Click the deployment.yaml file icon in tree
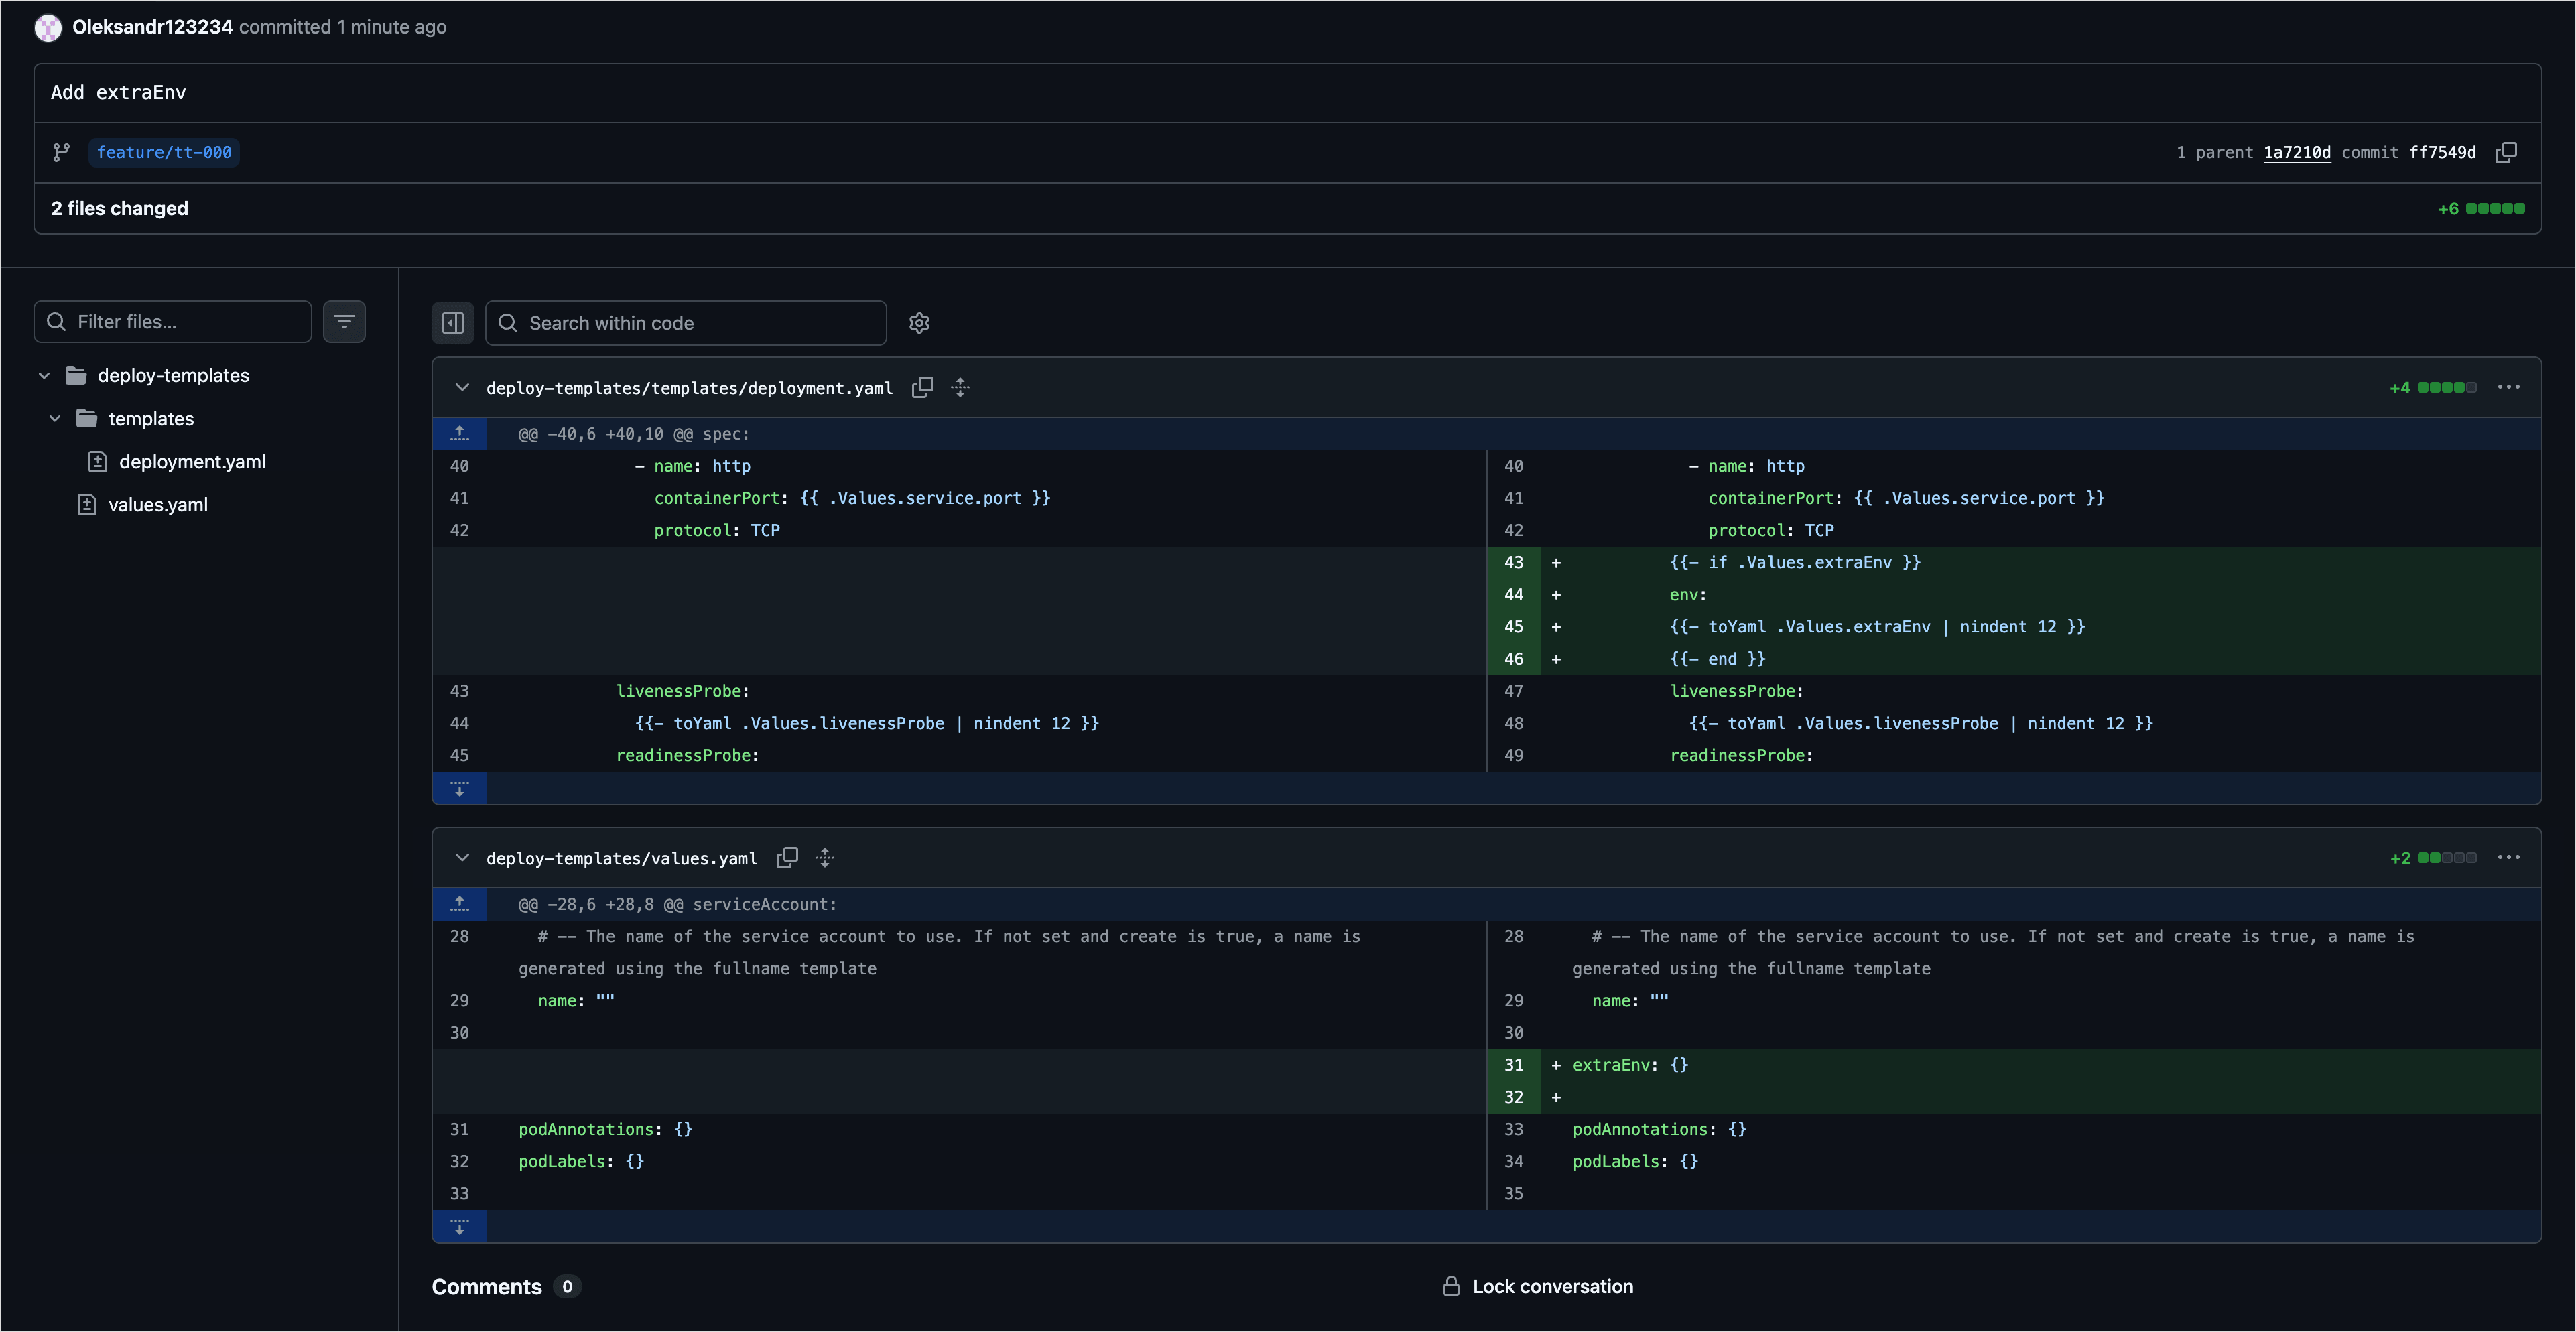Screen dimensions: 2576x1332 (x=97, y=462)
